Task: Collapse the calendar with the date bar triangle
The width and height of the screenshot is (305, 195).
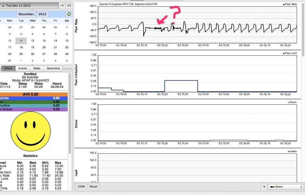Action: pos(3,5)
